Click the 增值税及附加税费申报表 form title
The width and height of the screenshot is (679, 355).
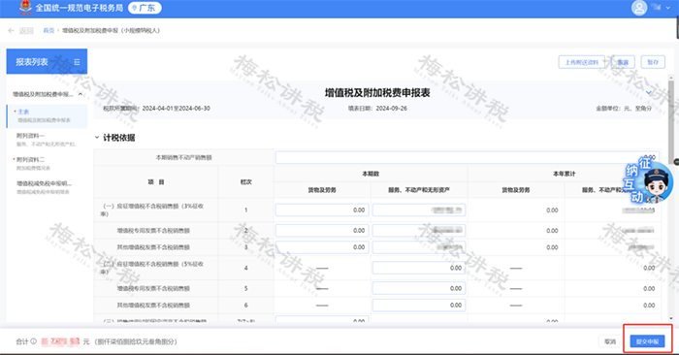(377, 93)
